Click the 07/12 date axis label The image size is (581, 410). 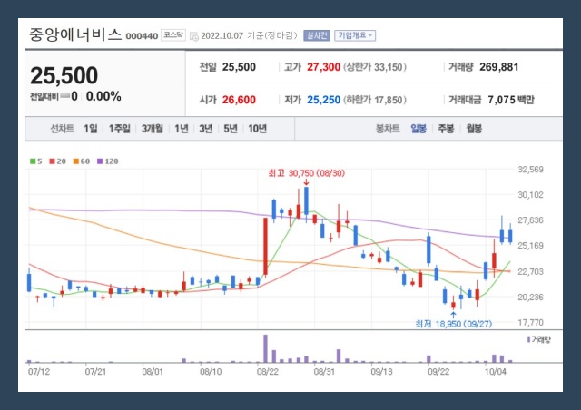(39, 372)
